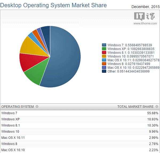The image size is (160, 153).
Task: Click the 55.68% market share value
Action: pyautogui.click(x=153, y=113)
